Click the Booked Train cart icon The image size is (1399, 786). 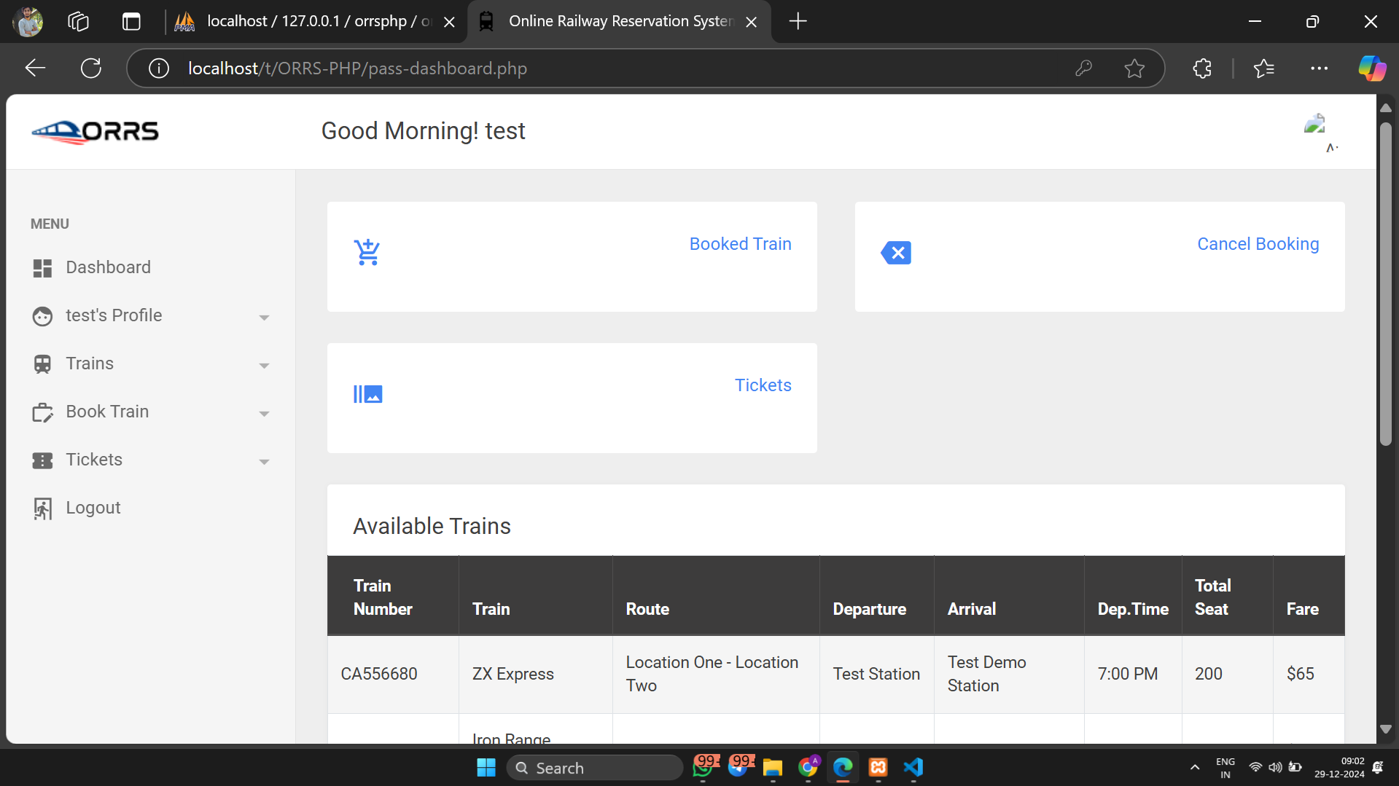click(x=367, y=253)
